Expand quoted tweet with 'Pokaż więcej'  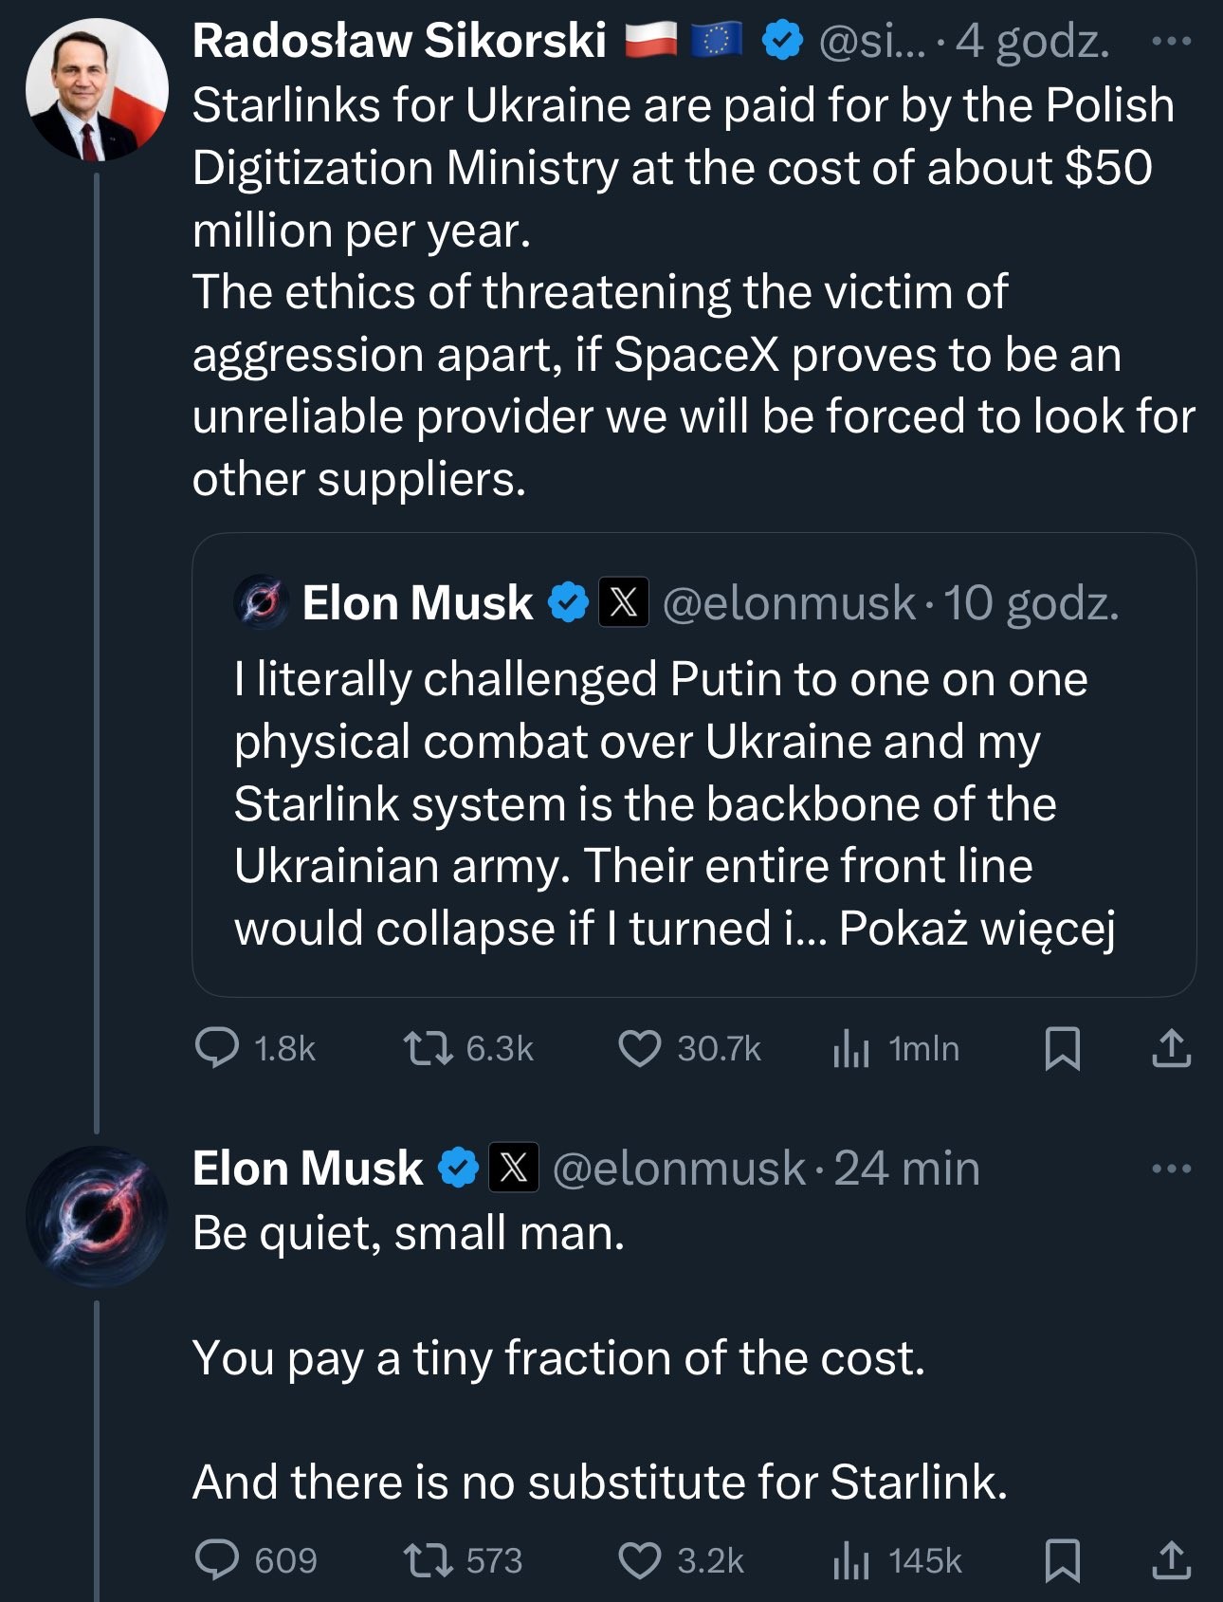977,929
